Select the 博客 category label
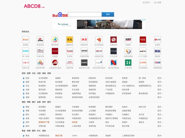 [x=27, y=111]
